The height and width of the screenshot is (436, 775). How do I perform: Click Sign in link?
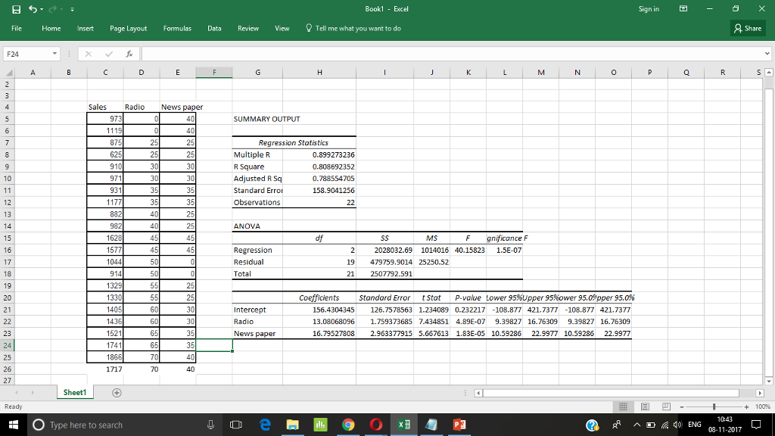coord(649,9)
